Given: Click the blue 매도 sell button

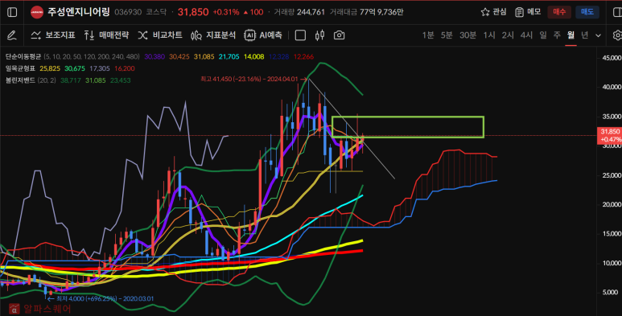Looking at the screenshot, I should click(x=587, y=12).
